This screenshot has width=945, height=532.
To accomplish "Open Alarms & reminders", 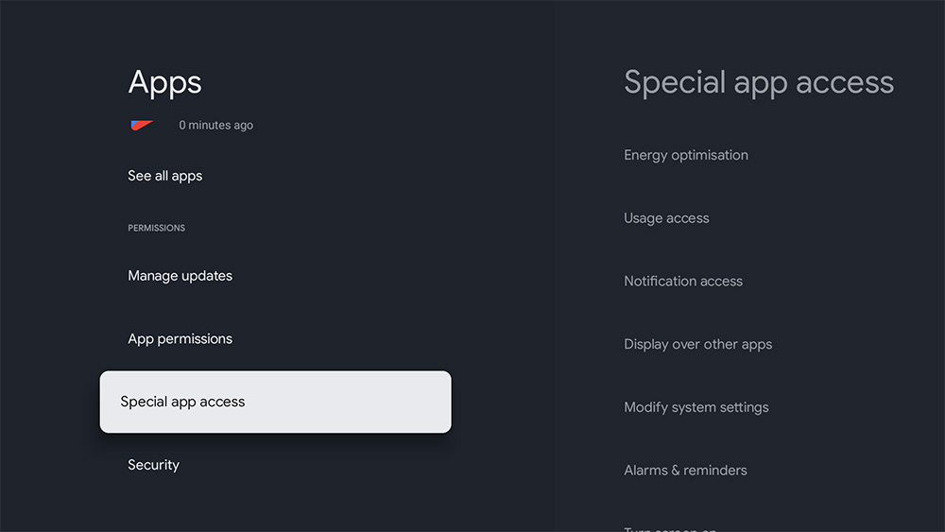I will 685,471.
